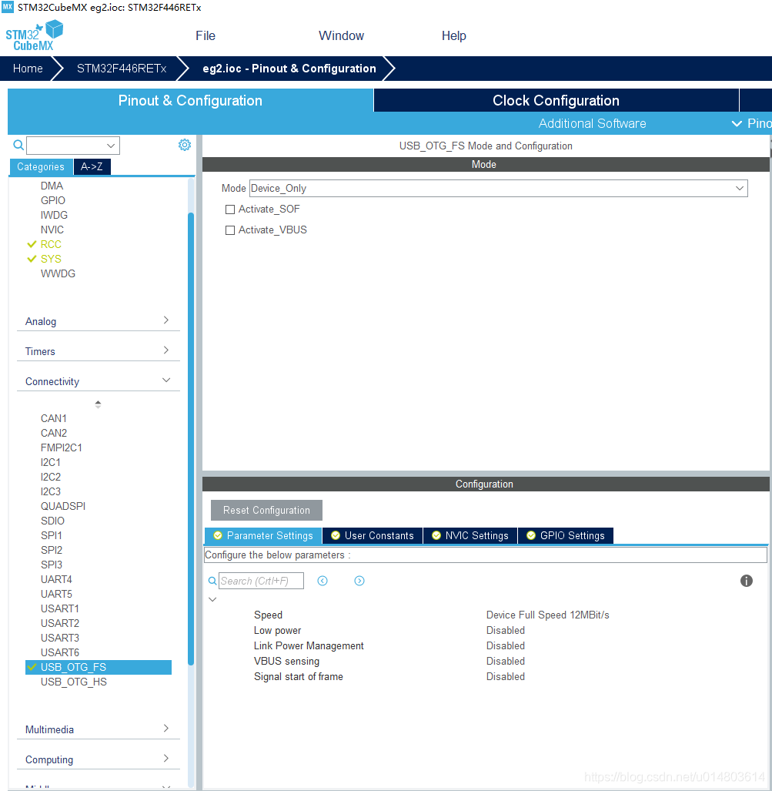
Task: Select the Parameter Settings tab
Action: [x=263, y=535]
